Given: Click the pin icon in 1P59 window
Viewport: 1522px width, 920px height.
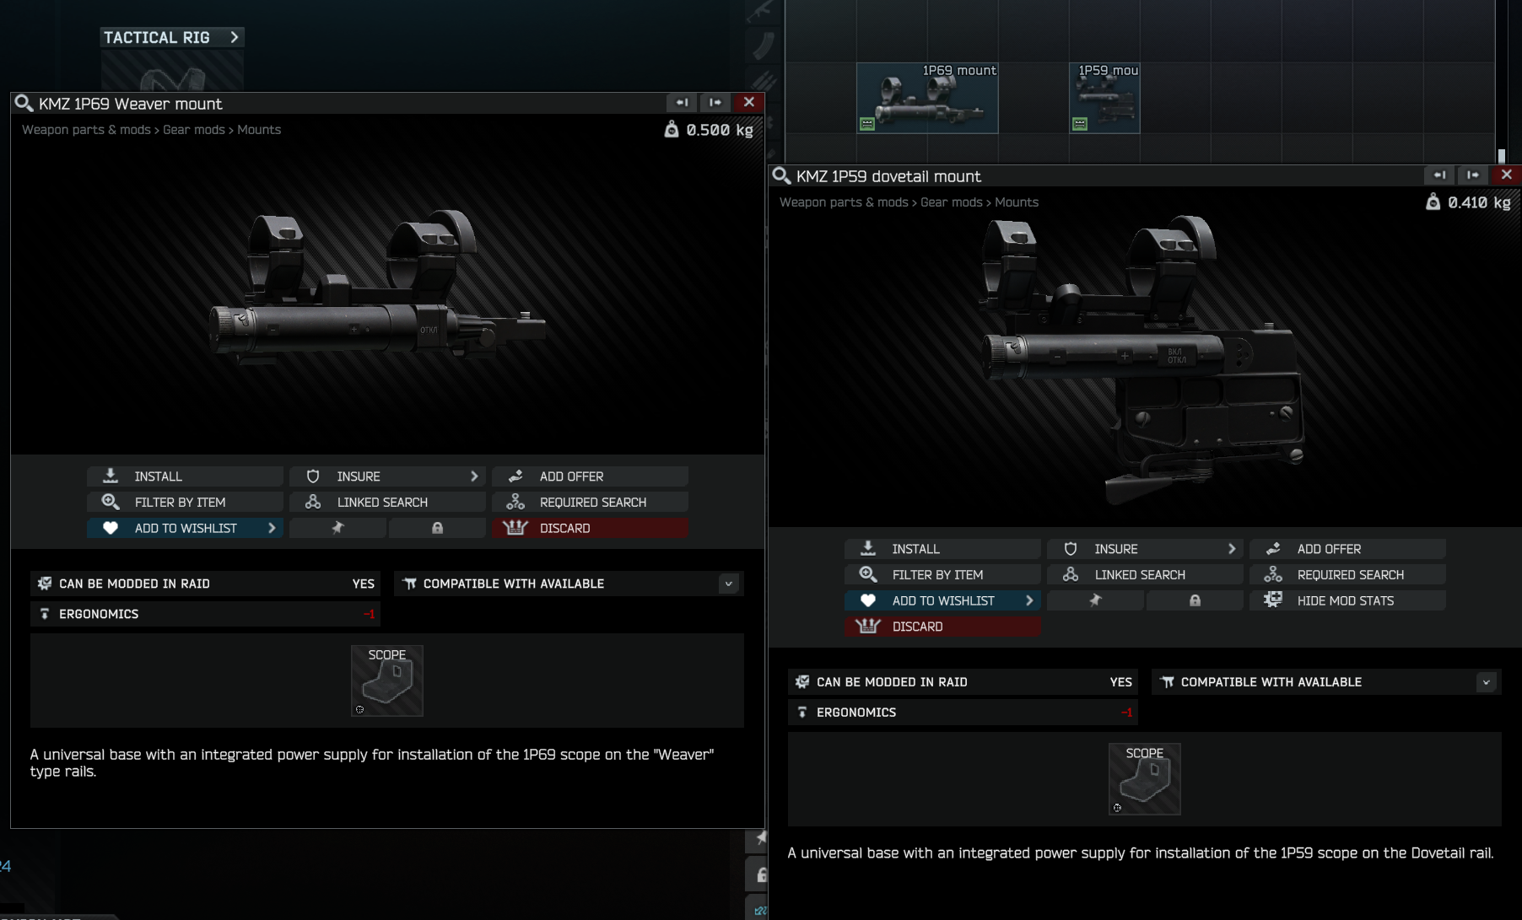Looking at the screenshot, I should [x=1095, y=600].
